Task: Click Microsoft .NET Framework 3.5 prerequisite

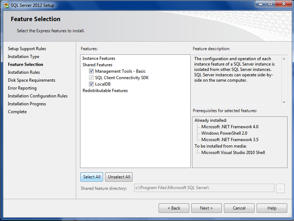Action: [x=230, y=140]
